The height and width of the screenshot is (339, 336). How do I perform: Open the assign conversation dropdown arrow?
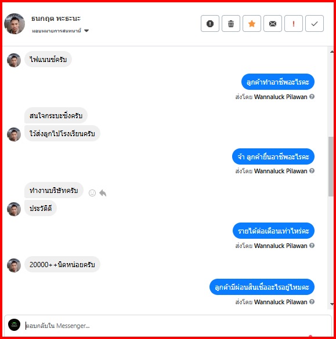pos(86,31)
